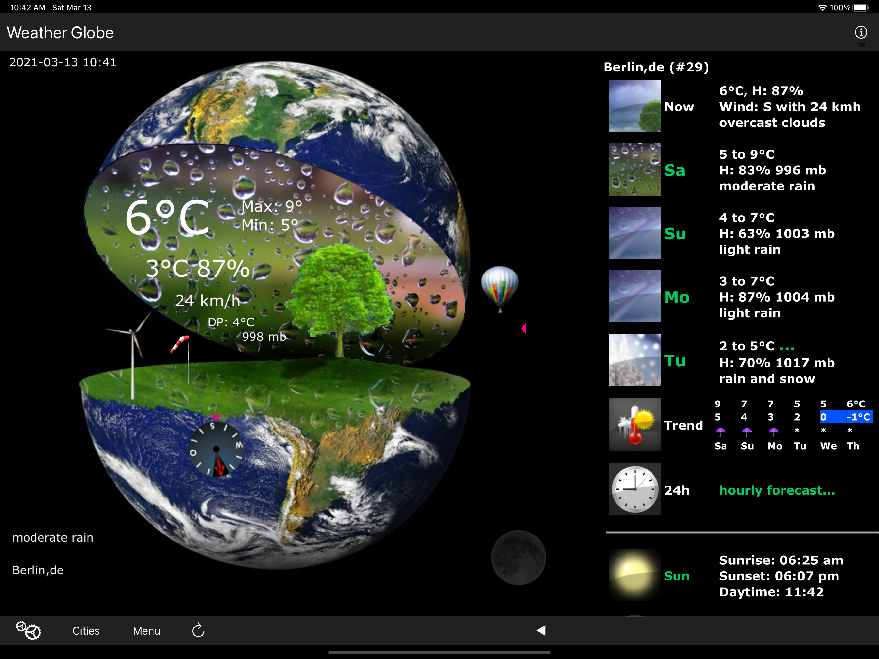Click the magenta arrow beside globe
The width and height of the screenshot is (879, 659).
click(524, 328)
